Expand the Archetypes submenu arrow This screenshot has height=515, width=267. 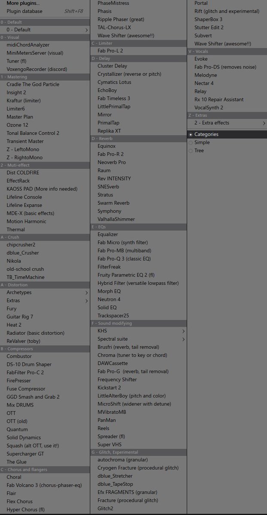coord(87,293)
